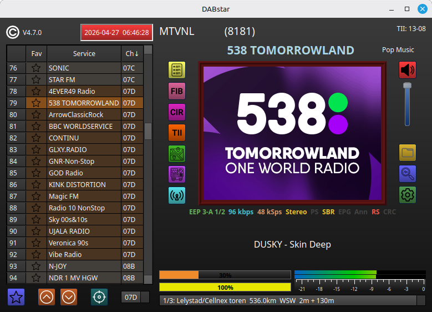This screenshot has height=312, width=432.
Task: Click the target crosshair icon
Action: point(99,297)
